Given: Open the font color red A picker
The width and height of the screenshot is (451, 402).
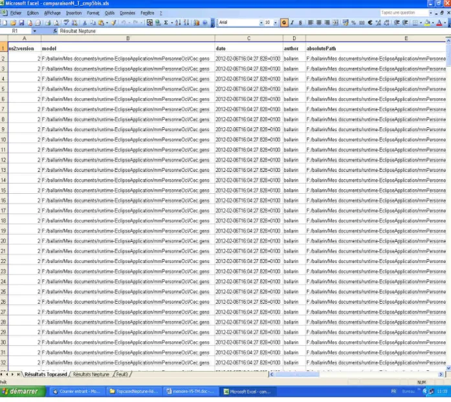Looking at the screenshot, I should (x=439, y=23).
